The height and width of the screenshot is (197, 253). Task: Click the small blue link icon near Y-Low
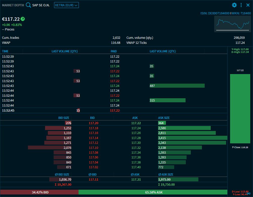click(248, 193)
